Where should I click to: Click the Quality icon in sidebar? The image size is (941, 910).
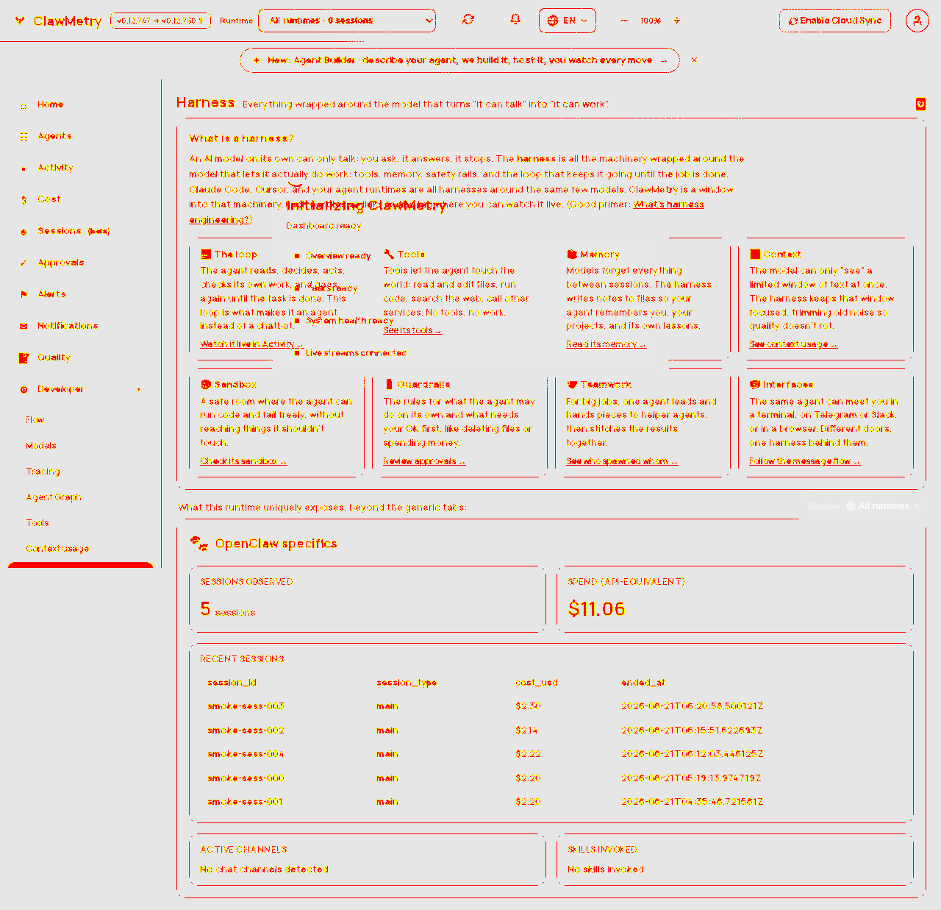[24, 358]
